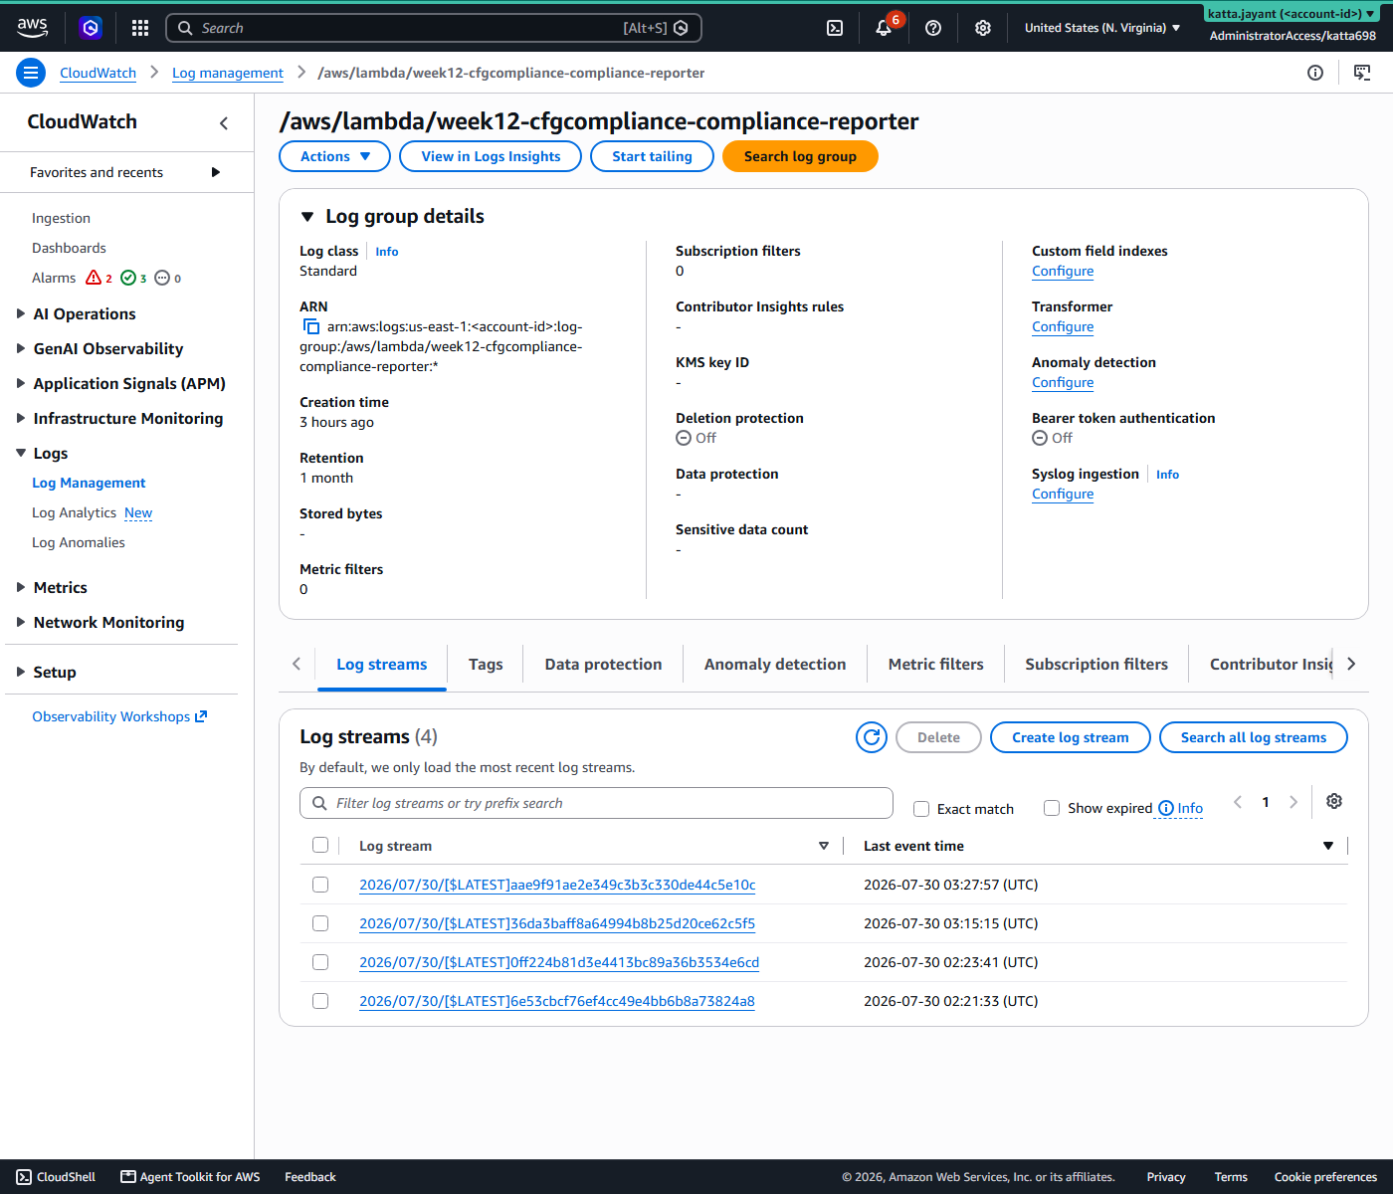Click Search all log streams
Screen dimensions: 1393x1194
(1254, 737)
